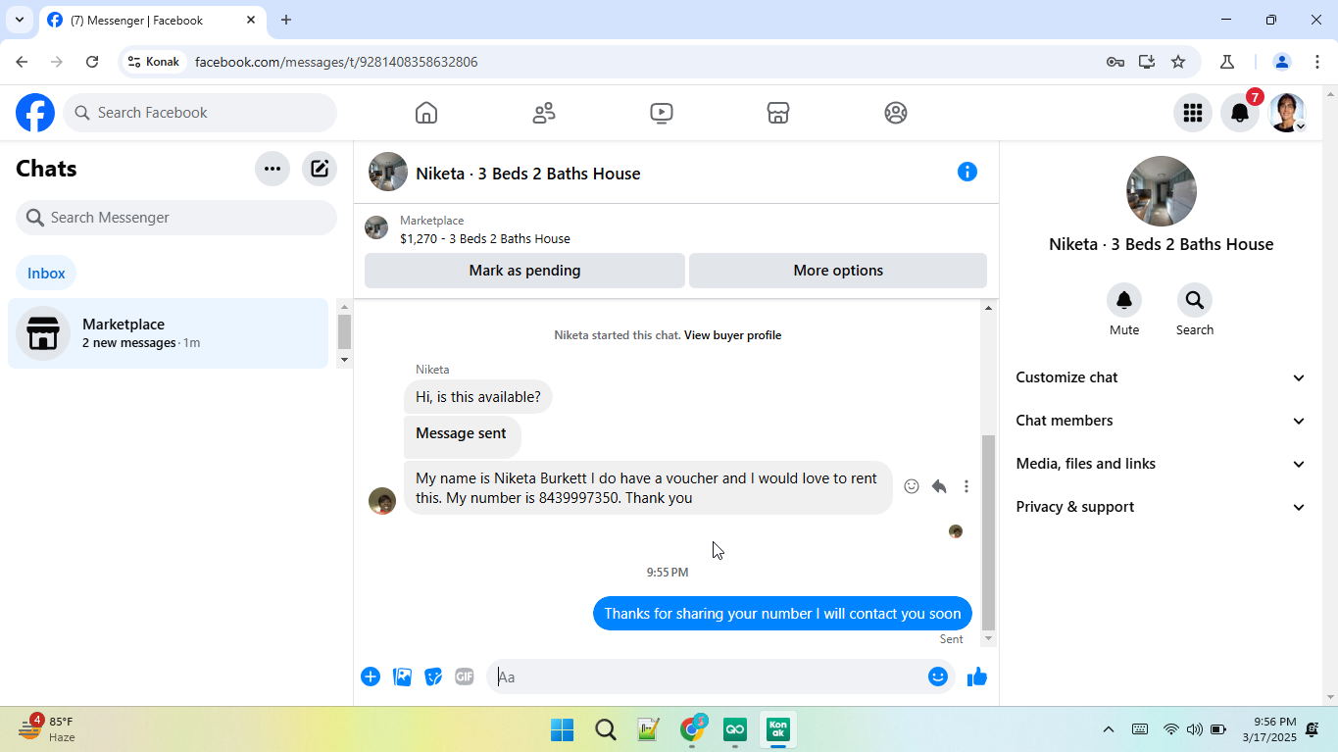Click the conversation vertical scrollbar
Image resolution: width=1338 pixels, height=752 pixels.
coord(988,532)
